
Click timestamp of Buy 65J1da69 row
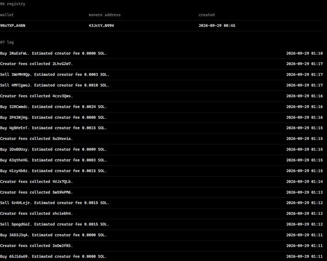(304, 256)
